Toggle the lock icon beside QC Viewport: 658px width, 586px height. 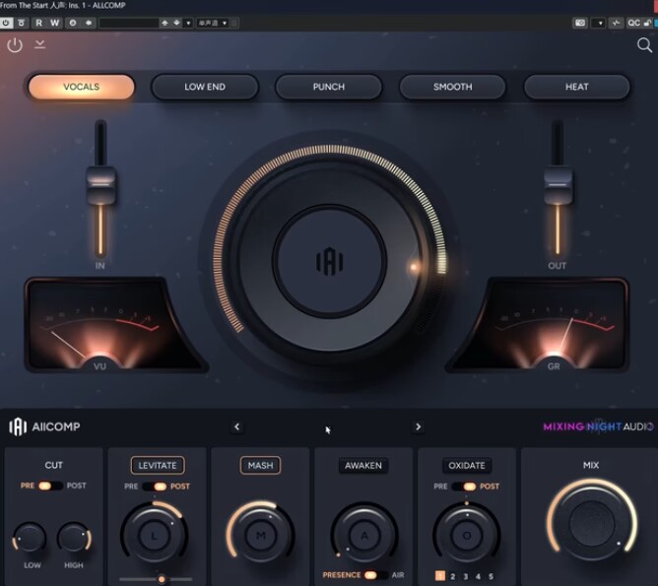point(647,23)
